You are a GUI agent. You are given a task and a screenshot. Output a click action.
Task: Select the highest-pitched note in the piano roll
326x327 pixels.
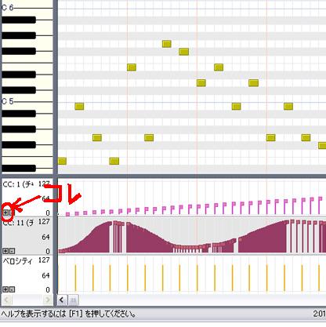tap(167, 44)
